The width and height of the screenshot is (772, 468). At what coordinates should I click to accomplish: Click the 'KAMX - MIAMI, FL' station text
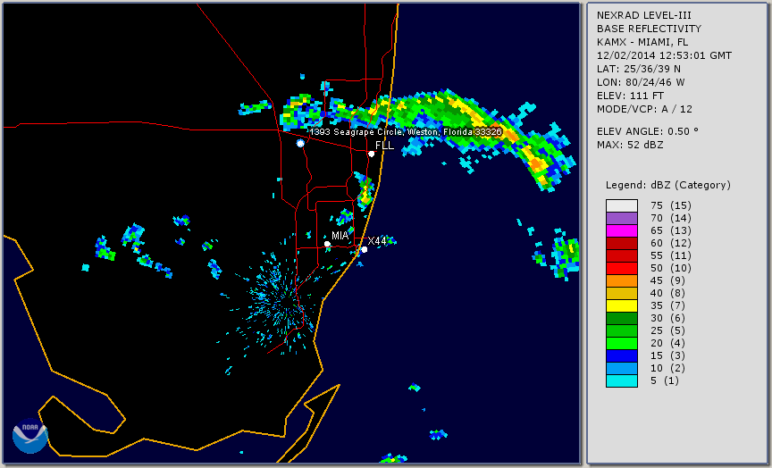642,42
